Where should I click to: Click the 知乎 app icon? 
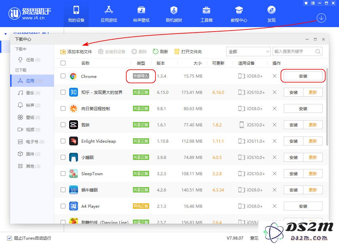(x=73, y=92)
